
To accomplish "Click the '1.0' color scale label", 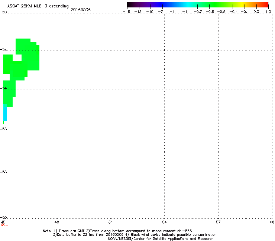I will 268,12.
